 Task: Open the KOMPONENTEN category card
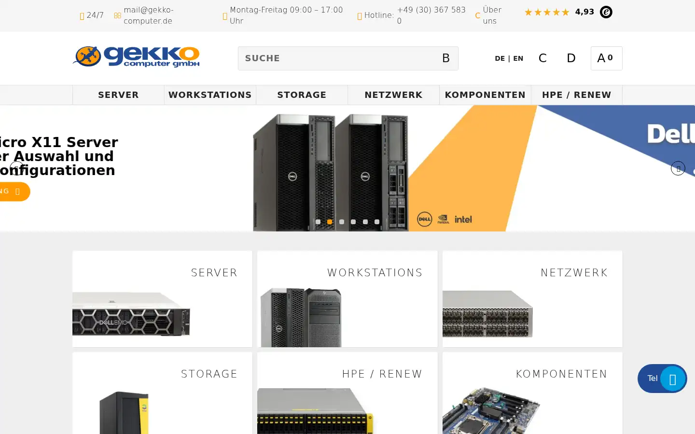(532, 393)
